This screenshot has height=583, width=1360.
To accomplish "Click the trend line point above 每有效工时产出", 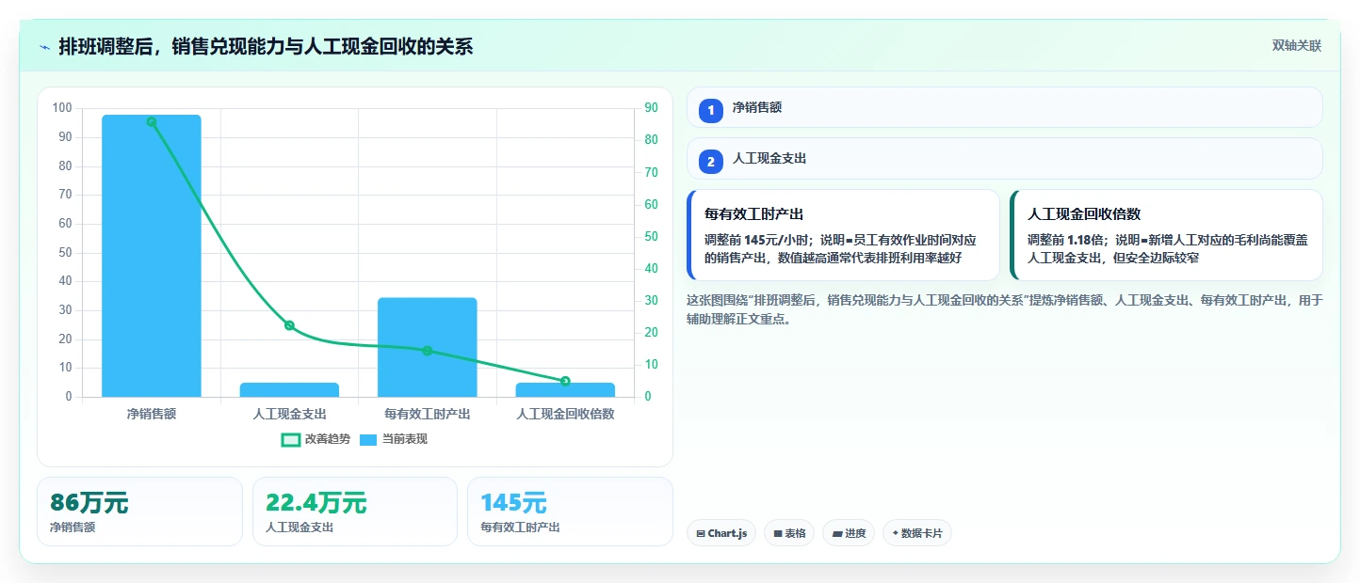I will tap(428, 351).
